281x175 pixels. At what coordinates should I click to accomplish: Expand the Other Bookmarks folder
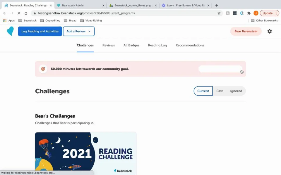point(264,20)
